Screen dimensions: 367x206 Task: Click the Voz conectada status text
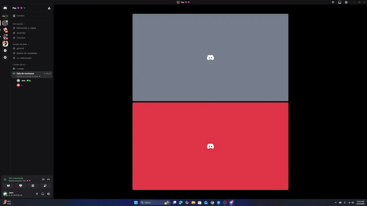pyautogui.click(x=16, y=178)
